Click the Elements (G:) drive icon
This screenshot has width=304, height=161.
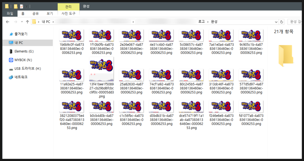pos(11,51)
